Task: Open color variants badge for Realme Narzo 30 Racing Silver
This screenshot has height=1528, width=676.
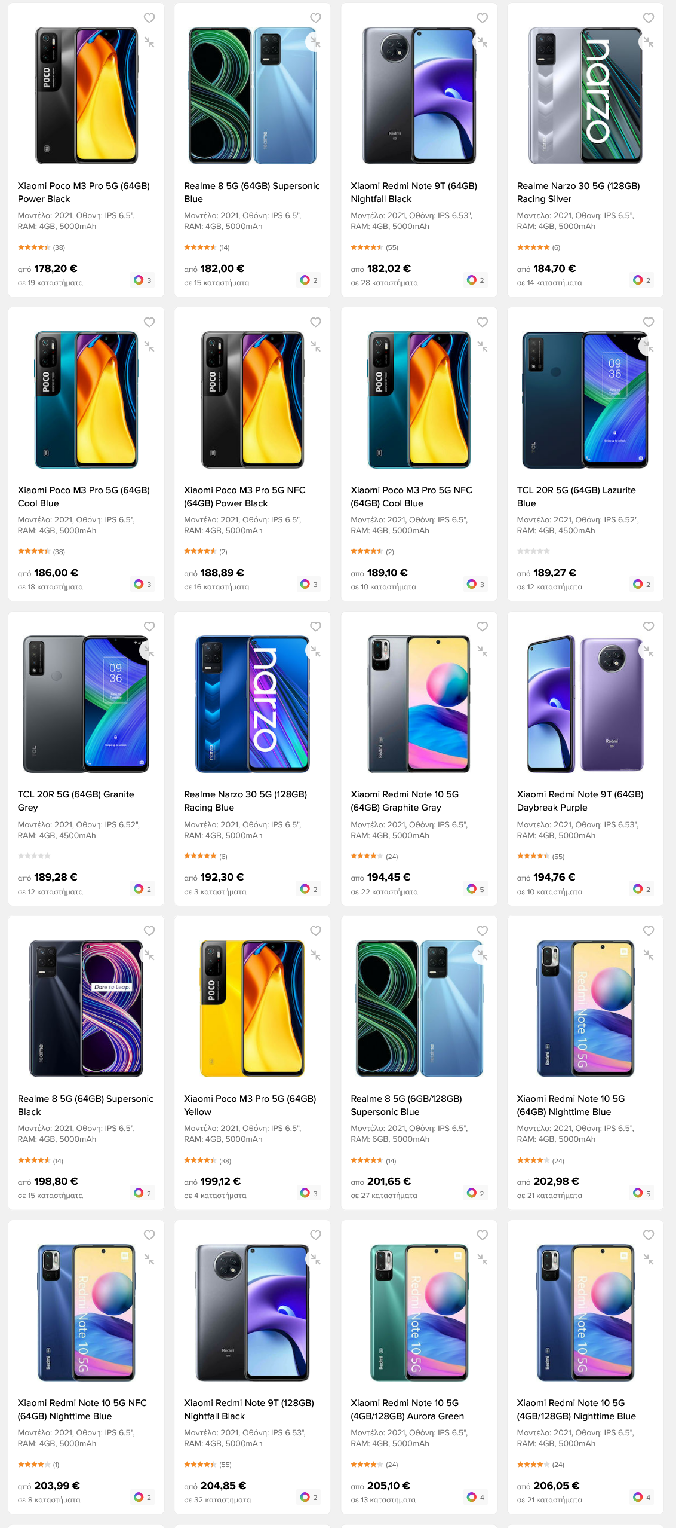Action: pyautogui.click(x=642, y=280)
